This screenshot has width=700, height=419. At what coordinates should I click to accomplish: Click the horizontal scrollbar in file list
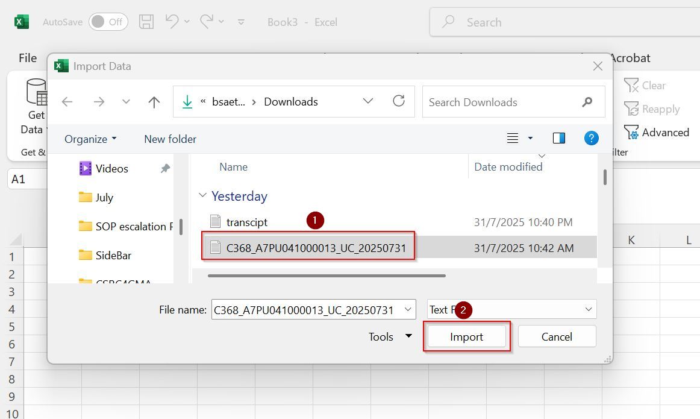click(x=327, y=276)
